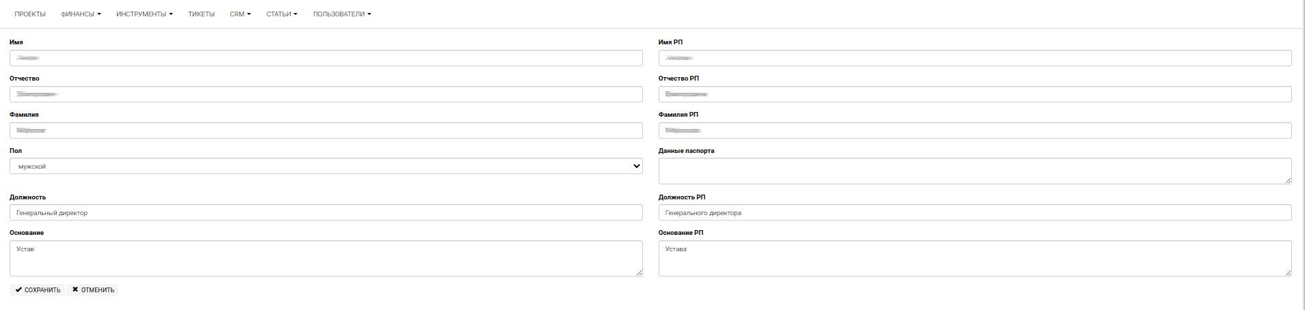Viewport: 1305px width, 310px height.
Task: Open the Пол gender select box
Action: pyautogui.click(x=326, y=166)
